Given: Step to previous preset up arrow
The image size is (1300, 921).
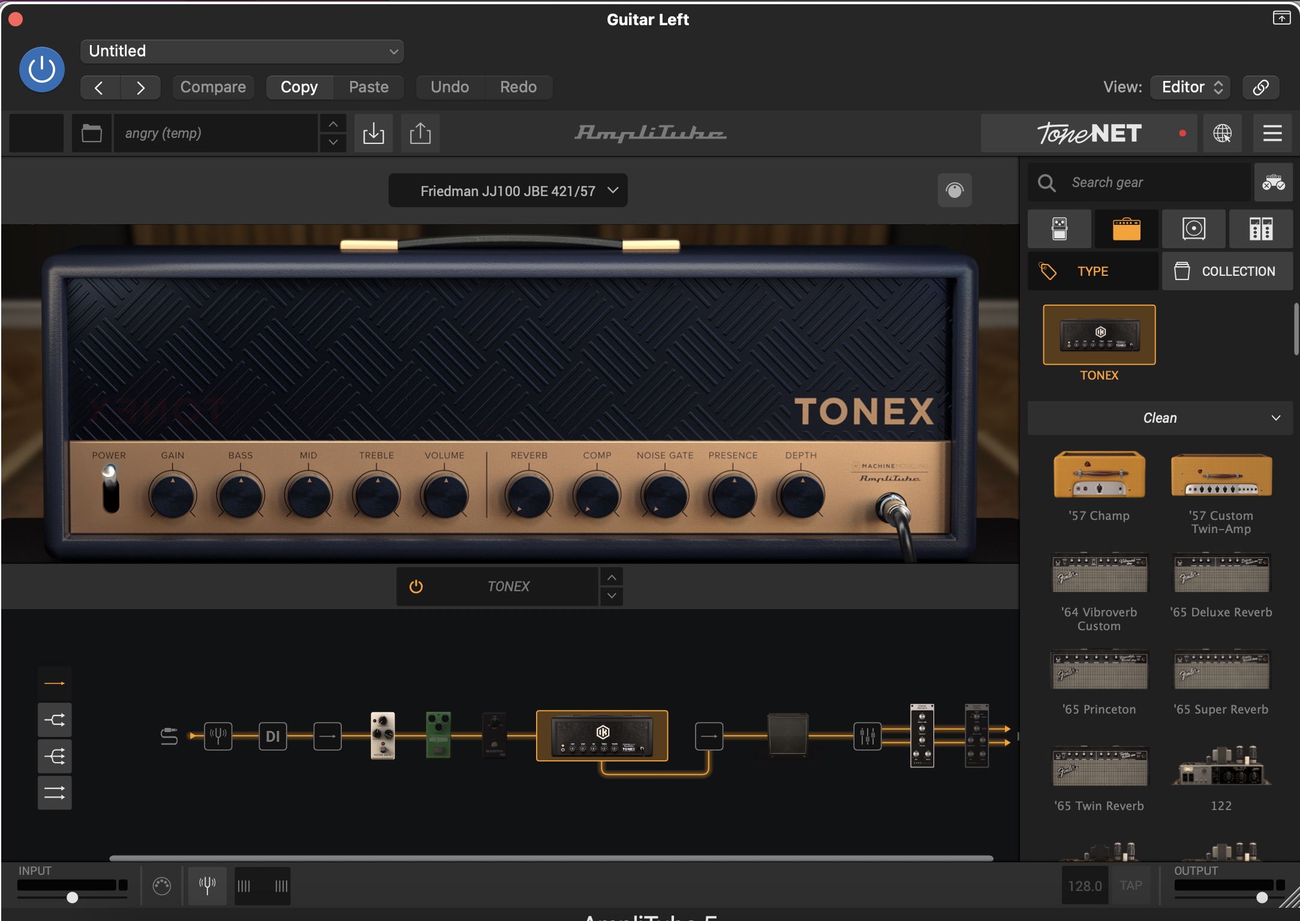Looking at the screenshot, I should [x=333, y=124].
